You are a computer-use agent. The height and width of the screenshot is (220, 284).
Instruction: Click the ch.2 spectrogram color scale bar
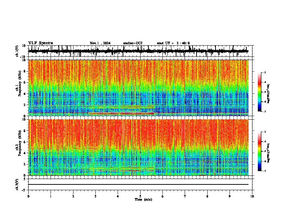260,151
